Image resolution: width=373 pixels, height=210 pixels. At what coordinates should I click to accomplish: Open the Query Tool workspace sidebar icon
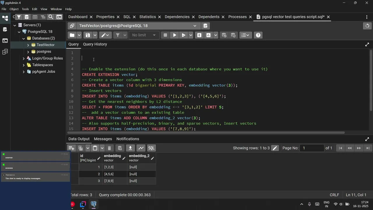(5, 29)
